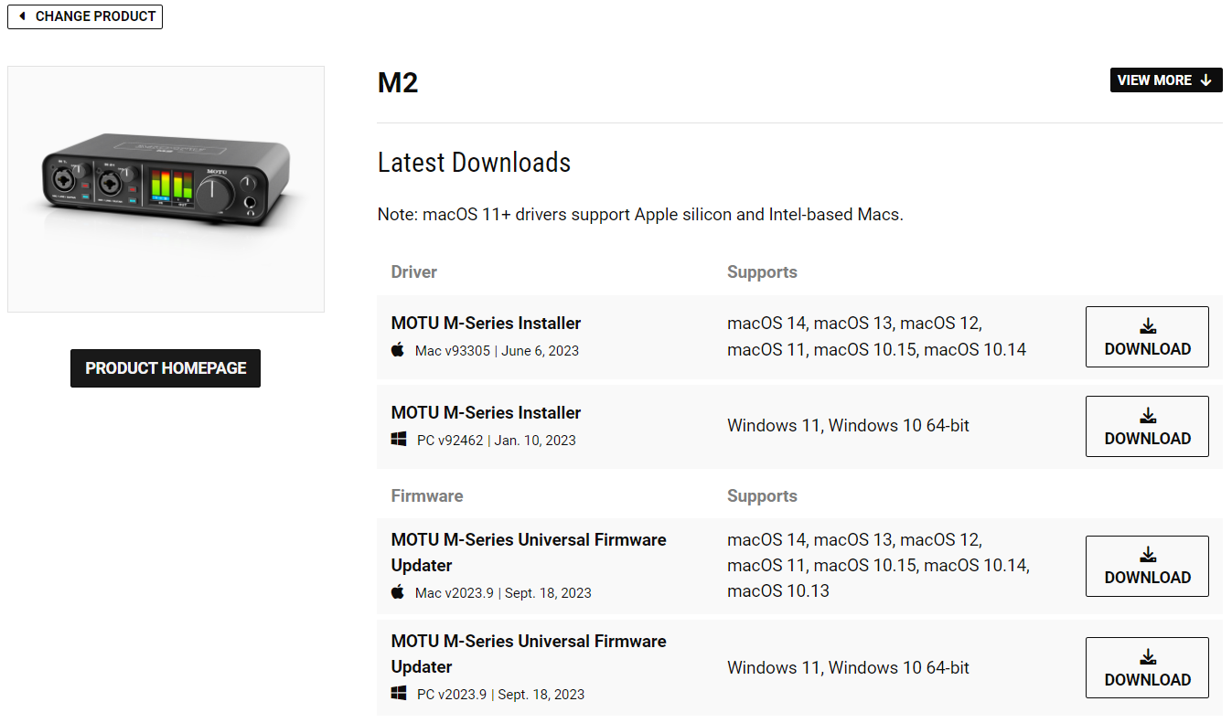Screen dimensions: 1232x723
Task: Click the down arrow on View More
Action: coord(1205,80)
